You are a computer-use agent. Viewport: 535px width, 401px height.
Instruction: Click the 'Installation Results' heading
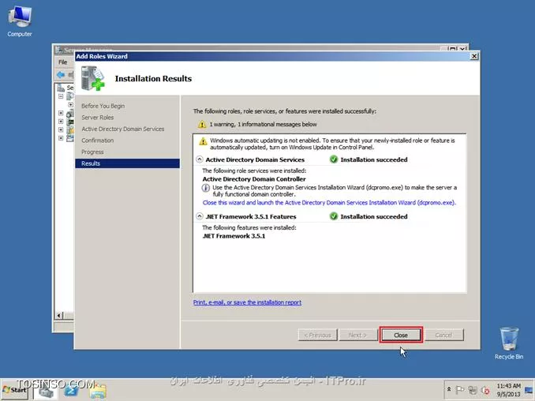153,78
